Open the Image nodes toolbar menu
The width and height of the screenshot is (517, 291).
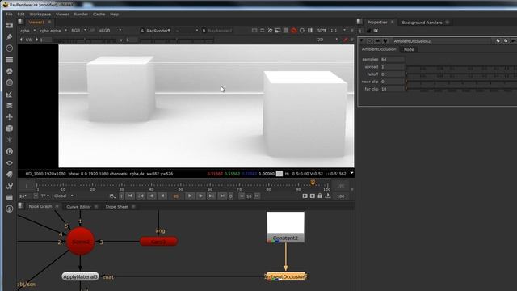[x=10, y=25]
